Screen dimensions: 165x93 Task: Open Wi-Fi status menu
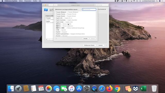(134, 1)
